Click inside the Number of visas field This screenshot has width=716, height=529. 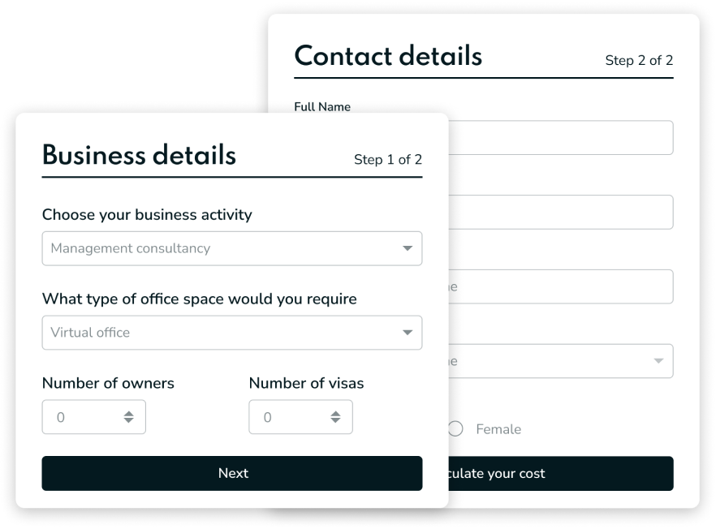[288, 417]
